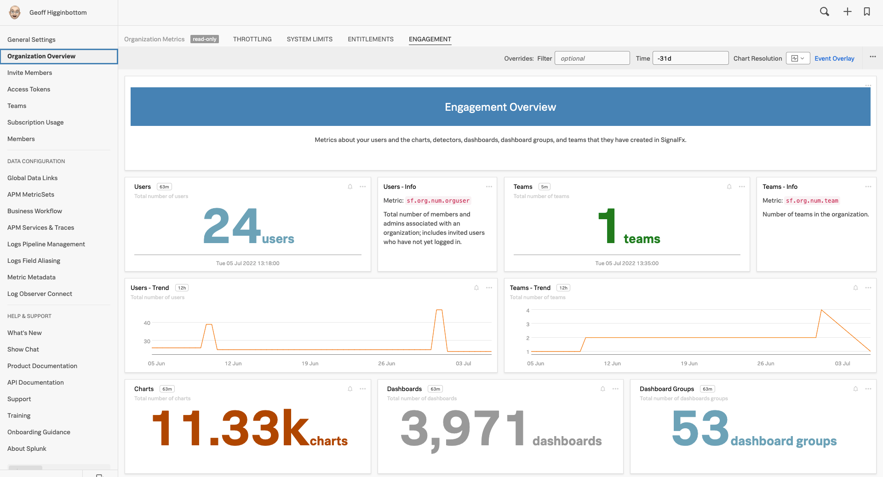Expand the Chart Resolution dropdown
Image resolution: width=883 pixels, height=477 pixels.
[797, 58]
